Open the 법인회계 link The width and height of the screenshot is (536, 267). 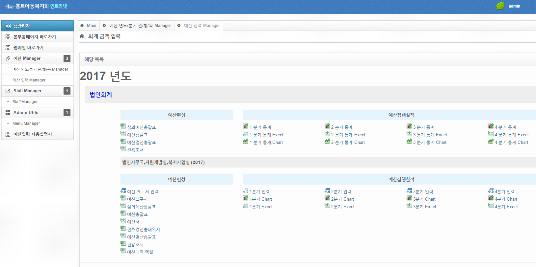(101, 95)
